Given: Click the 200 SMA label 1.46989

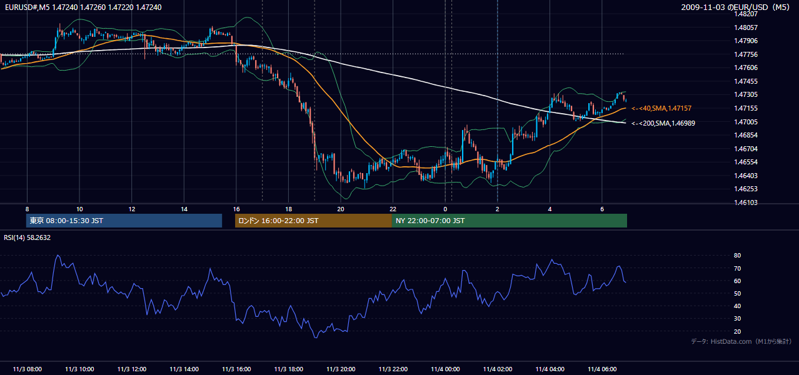Looking at the screenshot, I should 663,123.
